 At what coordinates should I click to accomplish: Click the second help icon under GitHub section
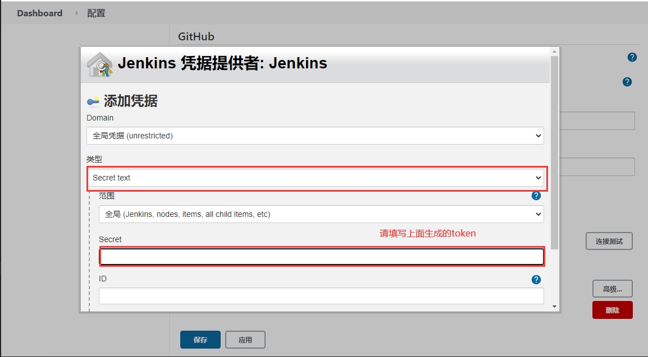(627, 82)
